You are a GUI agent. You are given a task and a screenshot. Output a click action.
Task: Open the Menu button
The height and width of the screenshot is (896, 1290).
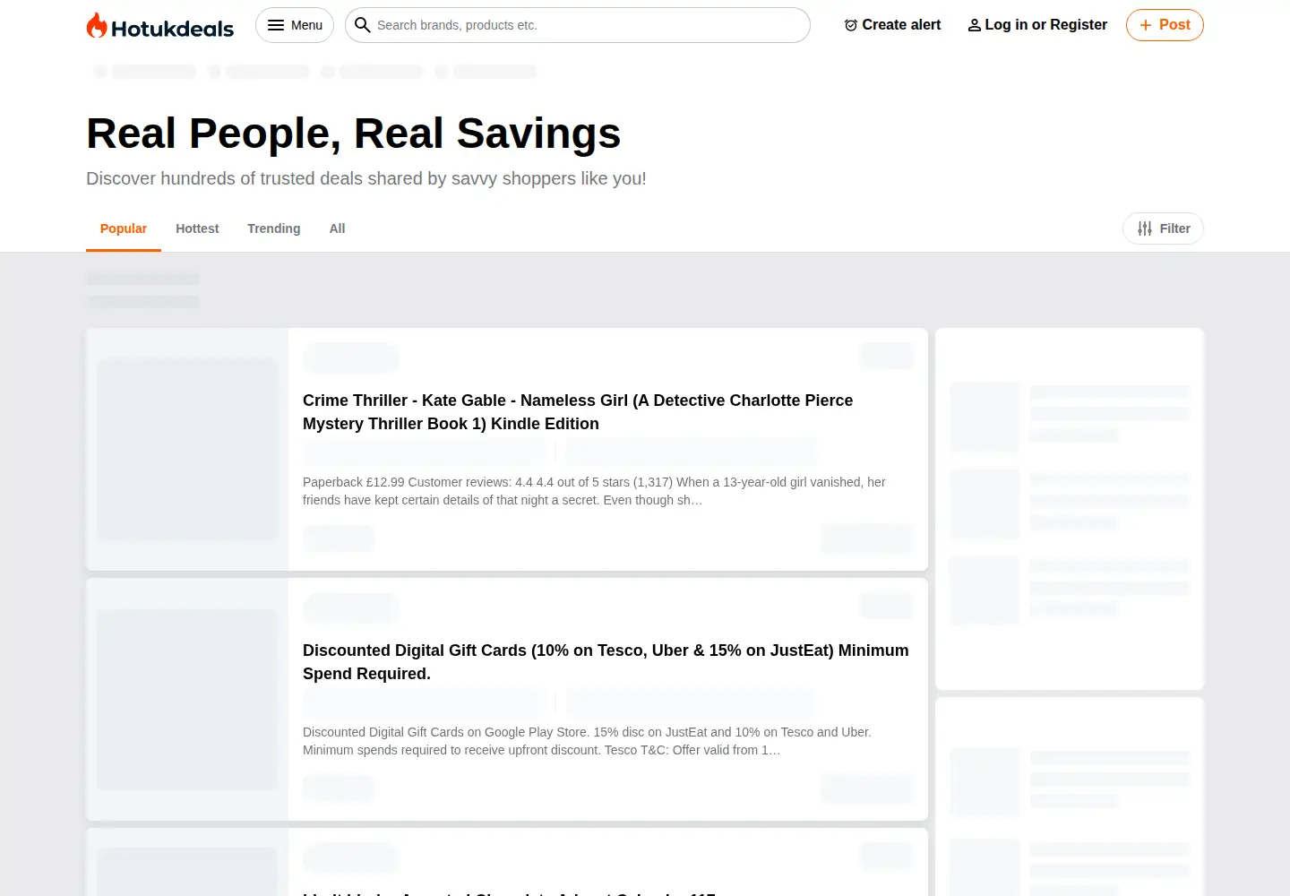pyautogui.click(x=295, y=25)
